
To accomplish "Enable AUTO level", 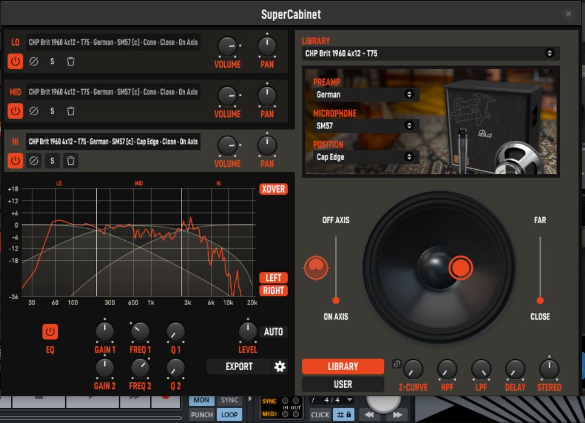I will pyautogui.click(x=273, y=332).
